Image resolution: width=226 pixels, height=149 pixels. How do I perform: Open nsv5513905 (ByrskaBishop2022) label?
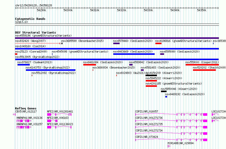point(37,57)
